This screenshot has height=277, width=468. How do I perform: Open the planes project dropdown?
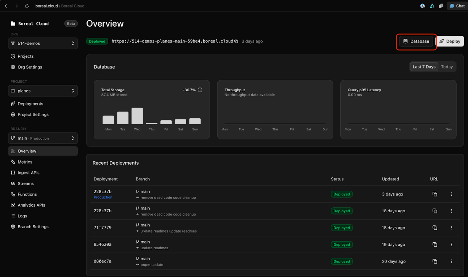tap(43, 91)
